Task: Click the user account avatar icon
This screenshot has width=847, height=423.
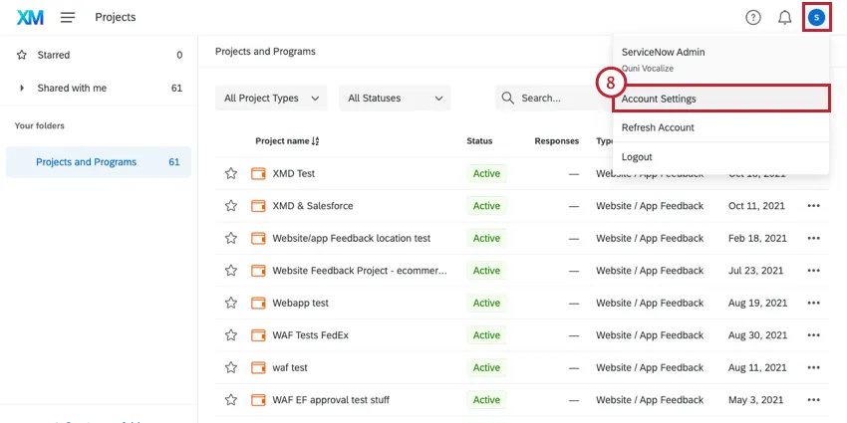Action: point(817,17)
